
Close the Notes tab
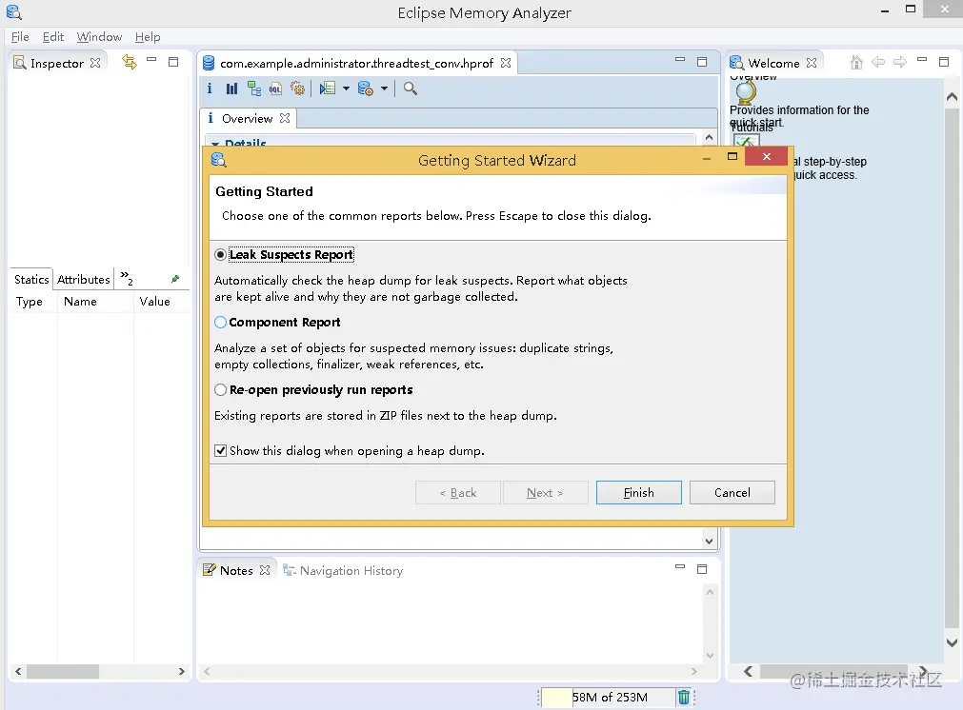tap(265, 570)
